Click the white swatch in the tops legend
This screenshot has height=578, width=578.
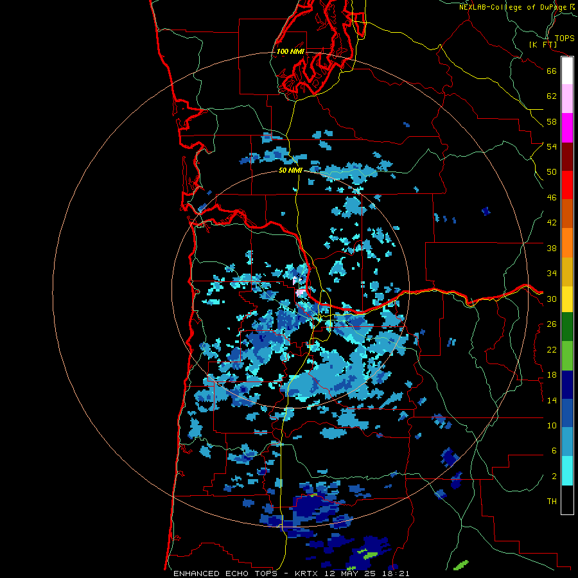tap(567, 71)
